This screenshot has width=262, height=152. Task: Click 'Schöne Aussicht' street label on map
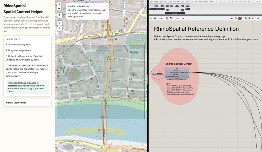[117, 97]
